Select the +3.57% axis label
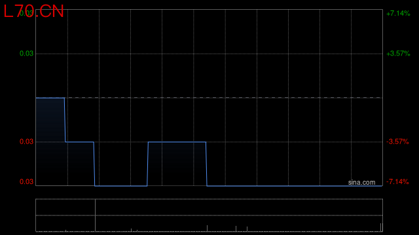This screenshot has height=235, width=419. coord(398,54)
